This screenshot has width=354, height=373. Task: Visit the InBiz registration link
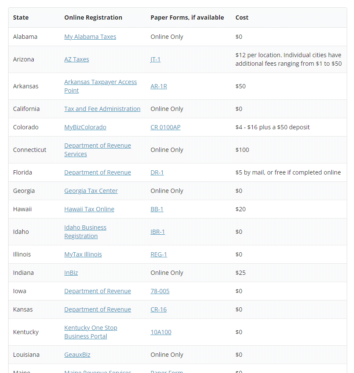pos(71,273)
